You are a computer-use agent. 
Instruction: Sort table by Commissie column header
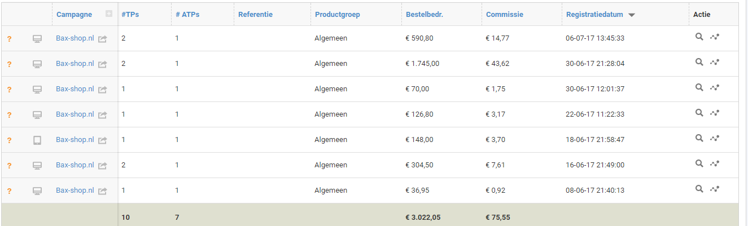click(505, 15)
